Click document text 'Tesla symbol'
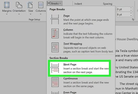Viewport: 138px width, 94px height. tap(129, 51)
